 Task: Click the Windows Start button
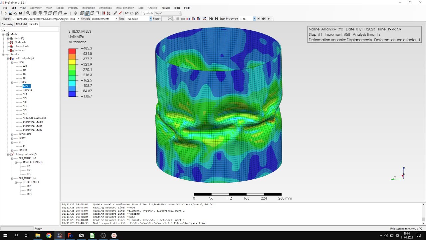coord(5,236)
